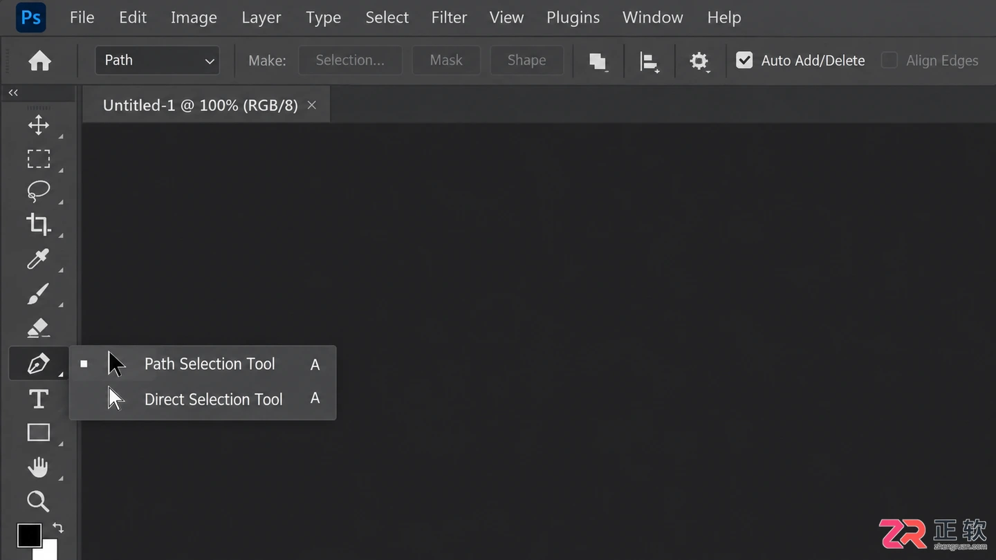
Task: Activate the Crop tool
Action: click(x=38, y=225)
